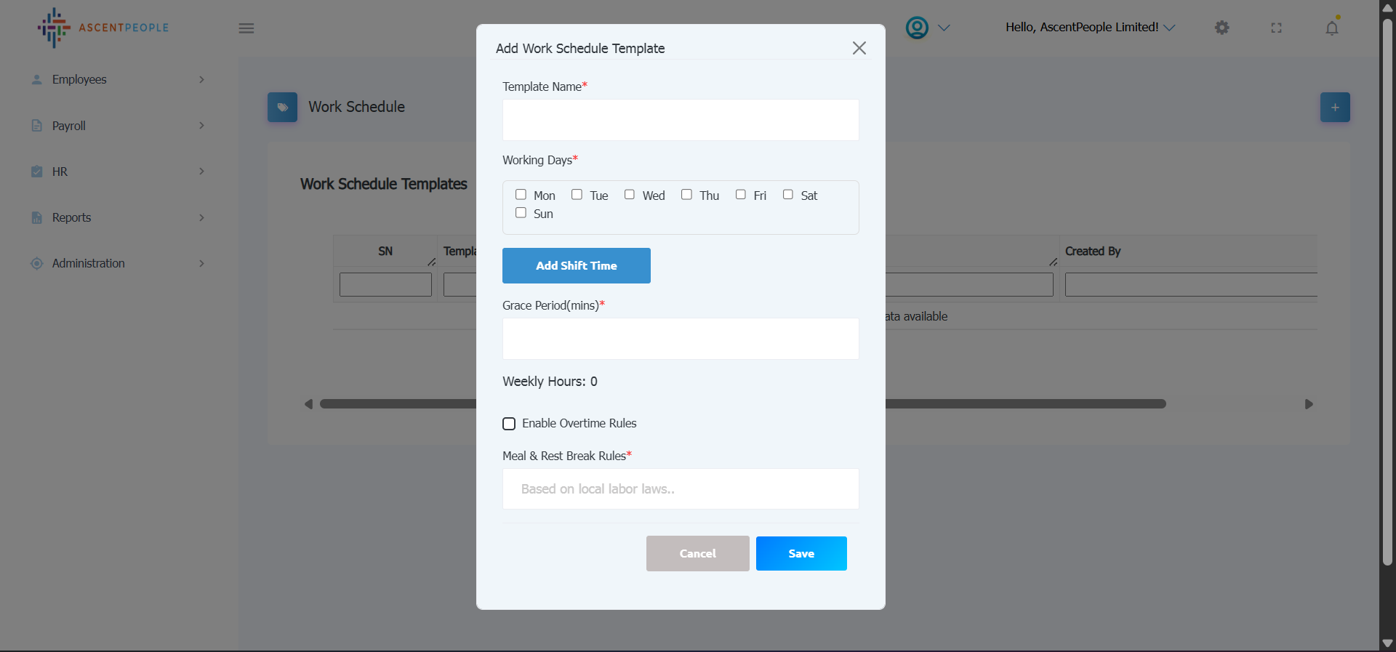Viewport: 1396px width, 652px height.
Task: Click the Add Shift Time button
Action: coord(576,266)
